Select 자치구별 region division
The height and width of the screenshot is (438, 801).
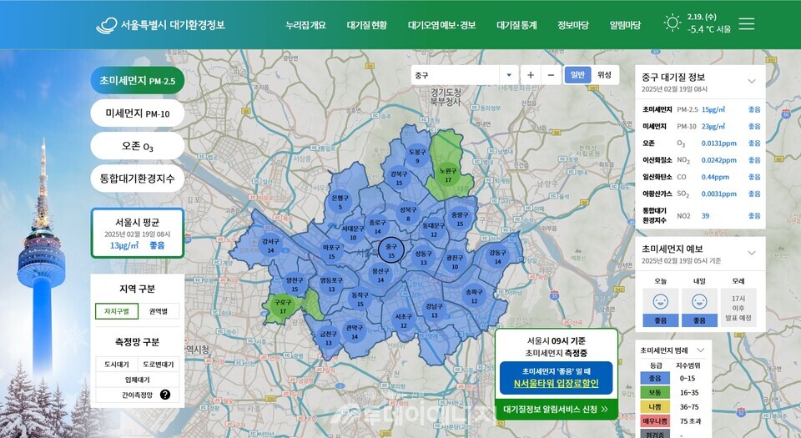coord(117,311)
